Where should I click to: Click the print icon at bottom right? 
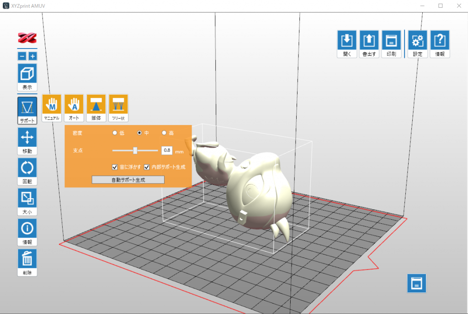point(417,283)
